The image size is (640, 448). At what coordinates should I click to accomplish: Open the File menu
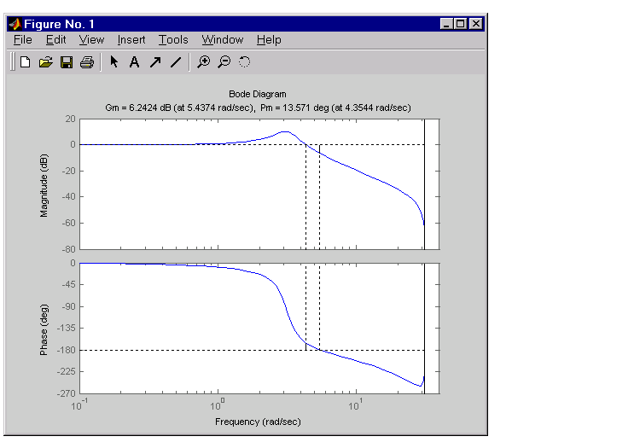click(x=22, y=40)
